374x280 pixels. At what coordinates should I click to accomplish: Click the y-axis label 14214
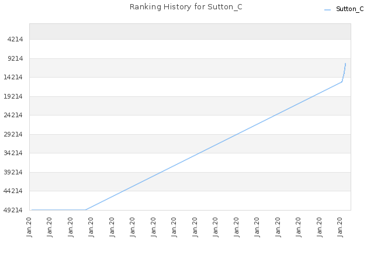(x=13, y=77)
